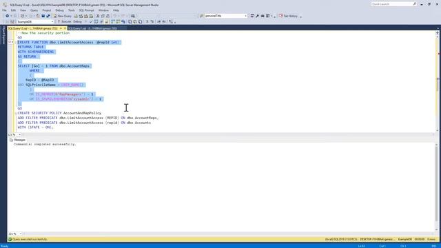Click the Decrease Indent icon

click(158, 21)
